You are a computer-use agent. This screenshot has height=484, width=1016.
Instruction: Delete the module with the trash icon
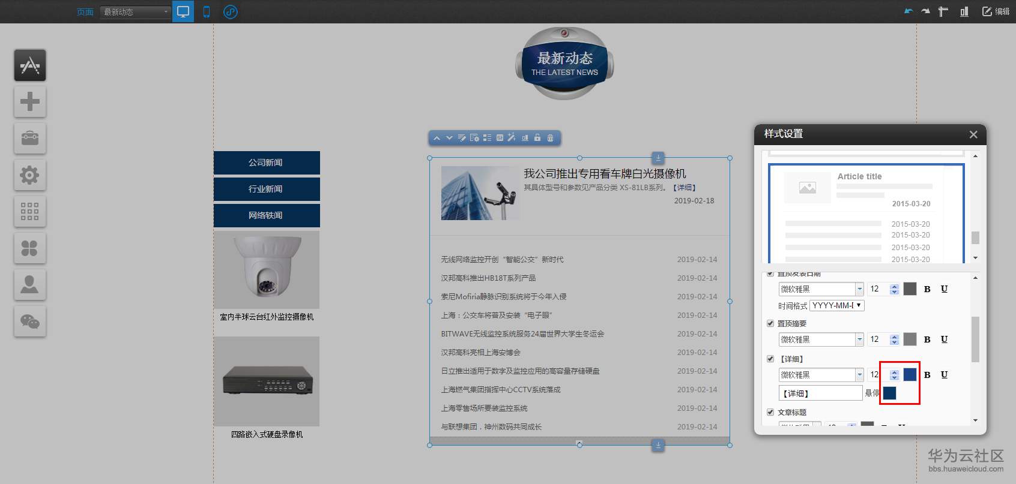550,138
